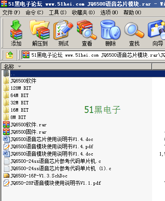Run the 测试 (Test) archive tool

(x=63, y=33)
